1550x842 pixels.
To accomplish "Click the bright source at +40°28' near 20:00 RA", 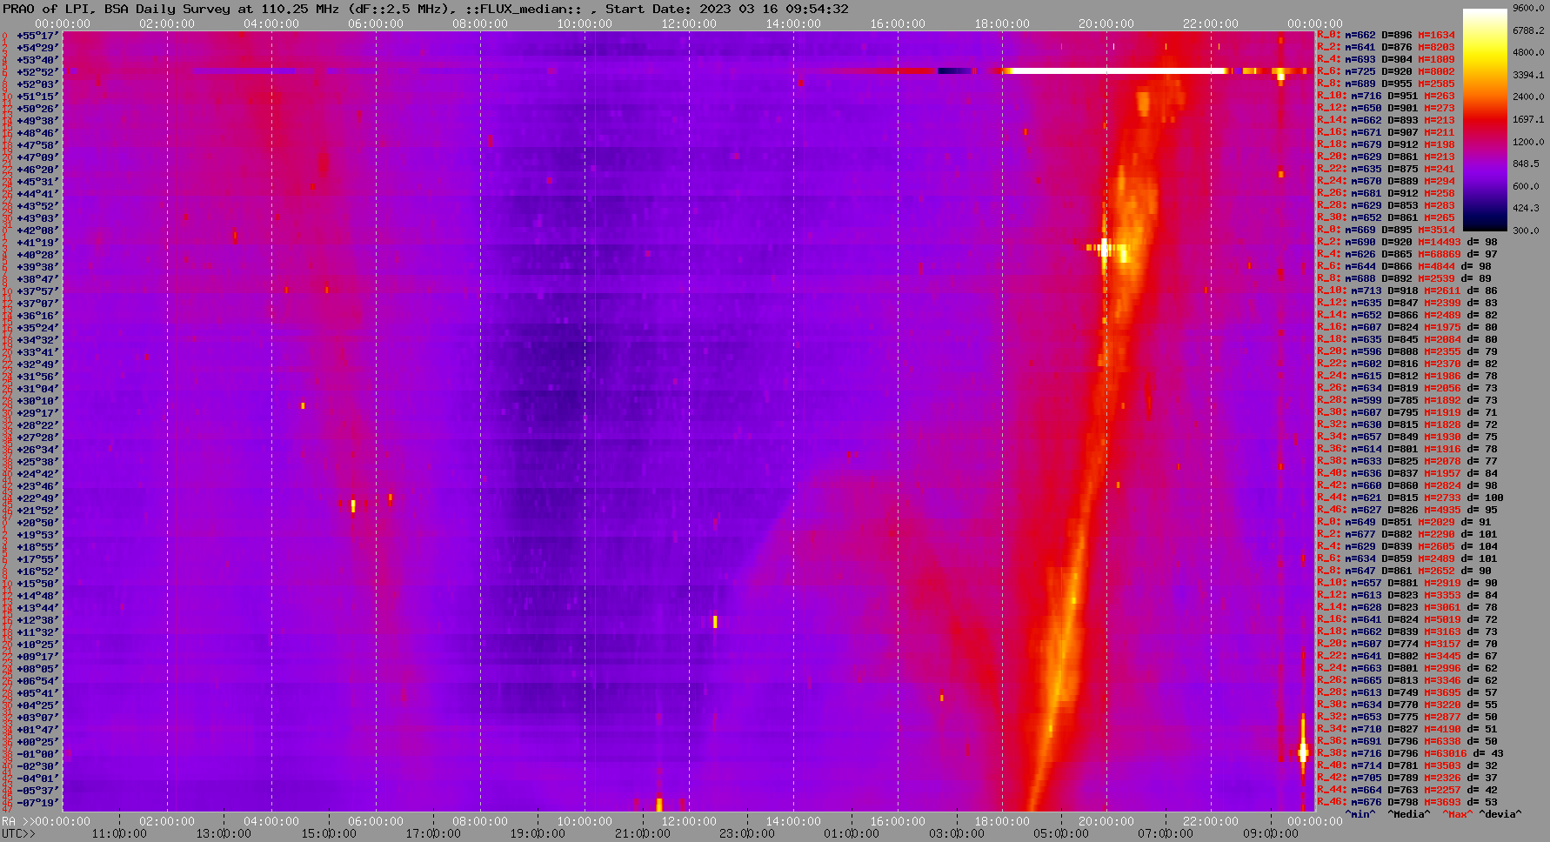I will click(1105, 248).
